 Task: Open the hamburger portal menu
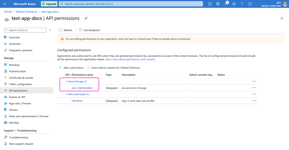[x=5, y=4]
